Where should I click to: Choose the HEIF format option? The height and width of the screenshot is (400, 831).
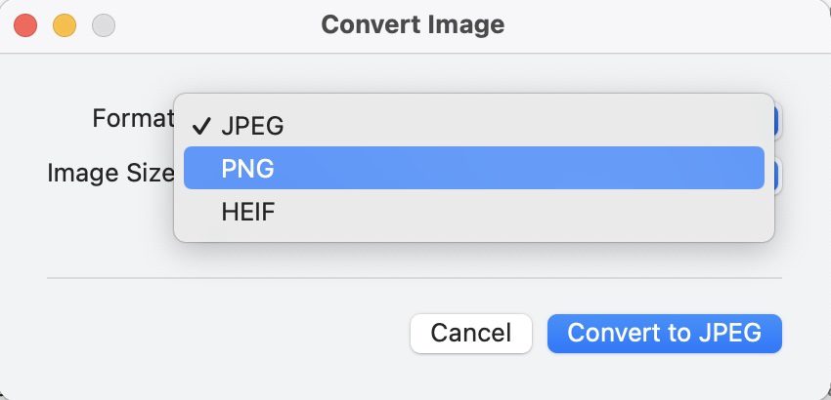click(x=248, y=211)
